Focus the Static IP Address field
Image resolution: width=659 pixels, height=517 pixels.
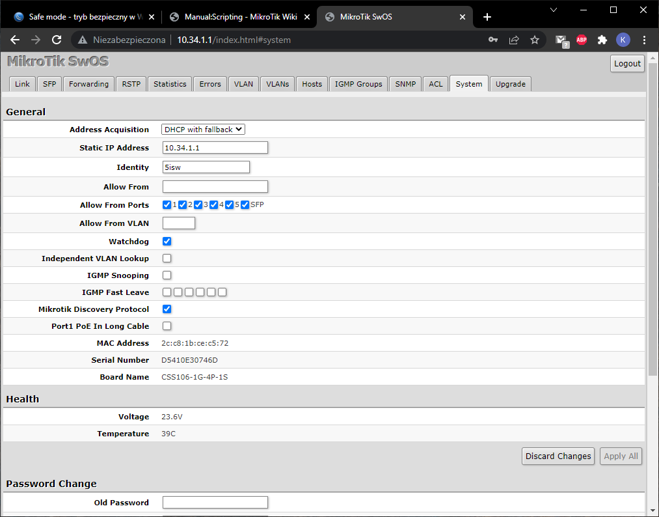(215, 148)
